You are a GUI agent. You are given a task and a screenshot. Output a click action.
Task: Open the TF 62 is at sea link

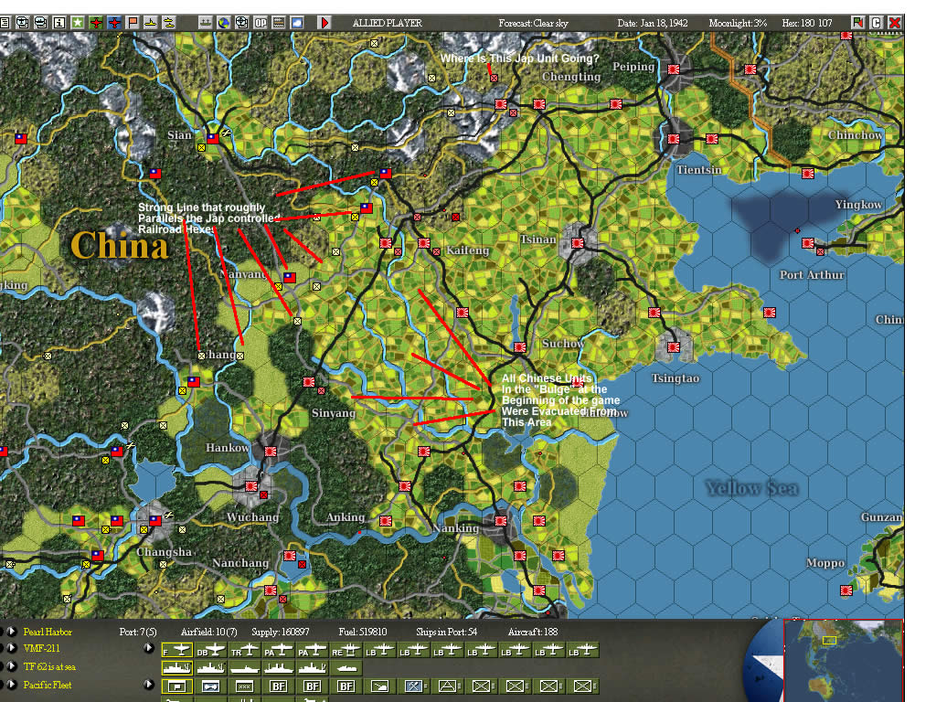[x=49, y=666]
